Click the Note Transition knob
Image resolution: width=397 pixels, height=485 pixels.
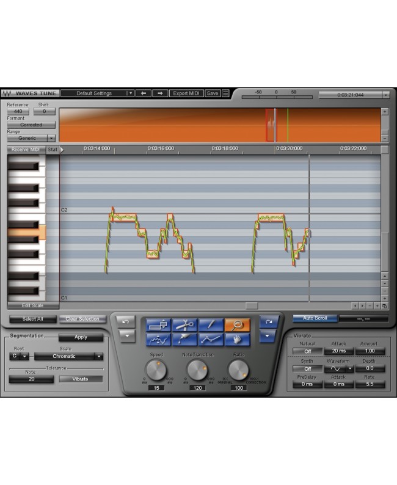(197, 370)
